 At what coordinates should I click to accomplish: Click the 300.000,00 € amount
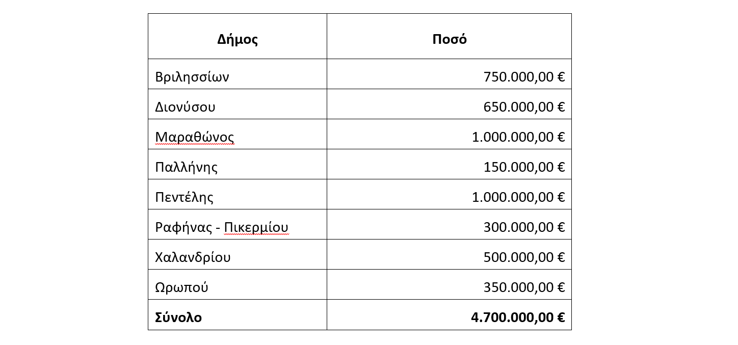click(524, 227)
